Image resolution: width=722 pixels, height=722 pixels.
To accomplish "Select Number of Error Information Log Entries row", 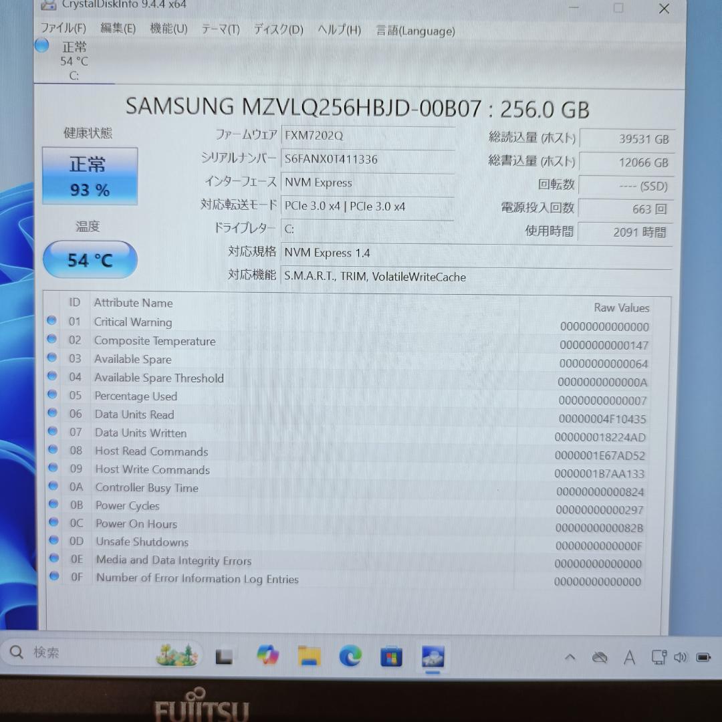I will [x=346, y=579].
